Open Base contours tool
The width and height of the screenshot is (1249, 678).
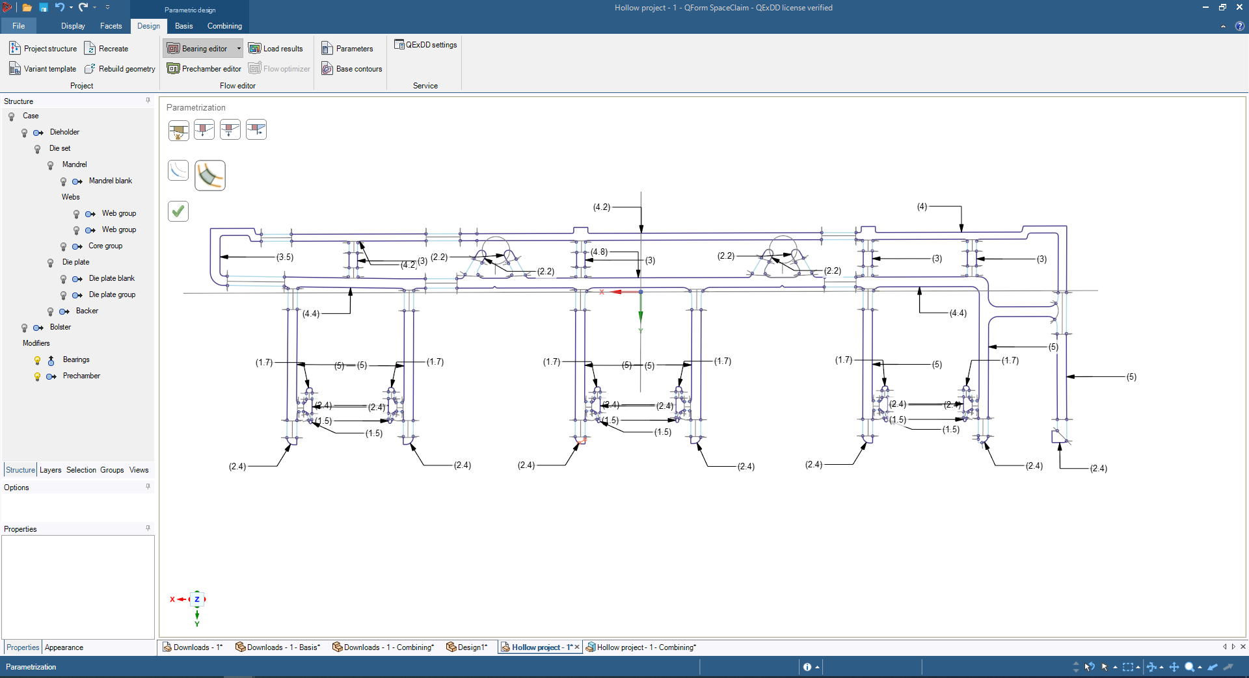pyautogui.click(x=352, y=69)
